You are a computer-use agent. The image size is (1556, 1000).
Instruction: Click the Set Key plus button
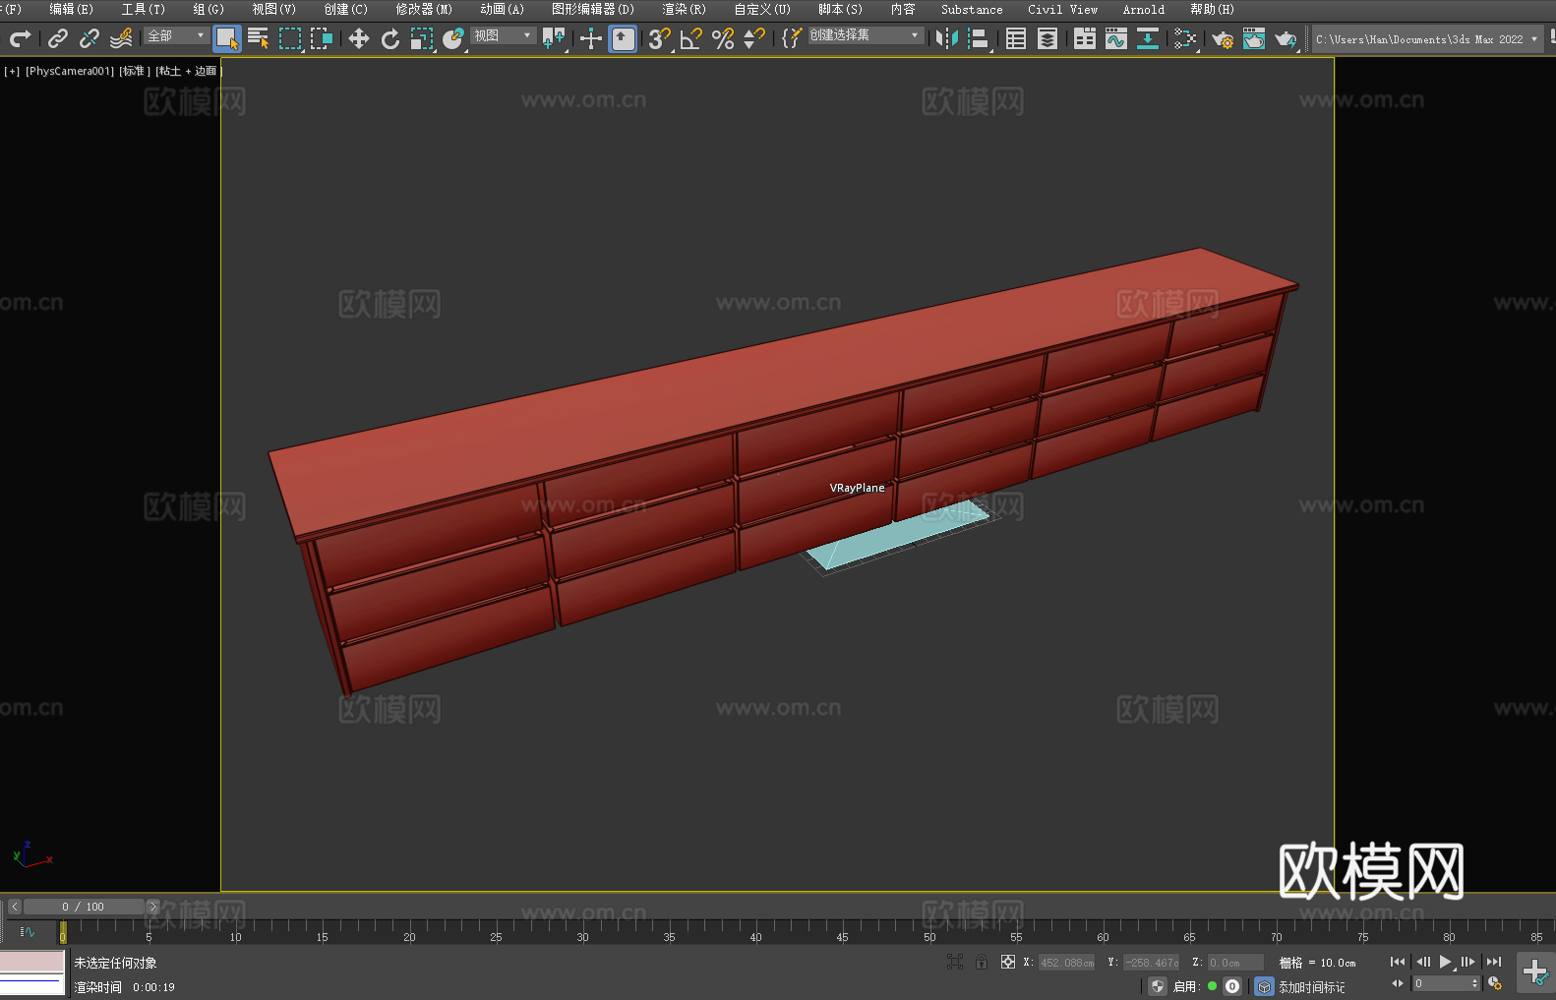[x=1535, y=972]
